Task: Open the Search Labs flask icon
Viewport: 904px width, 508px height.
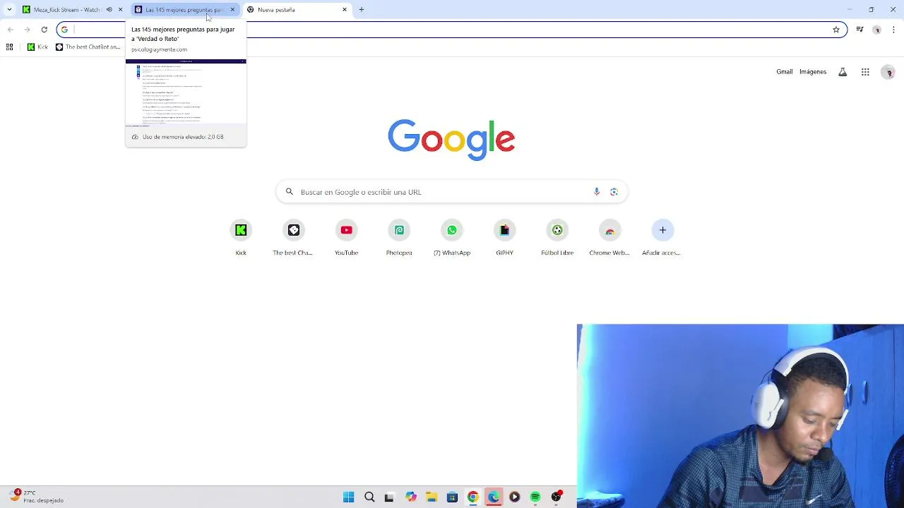Action: click(843, 72)
